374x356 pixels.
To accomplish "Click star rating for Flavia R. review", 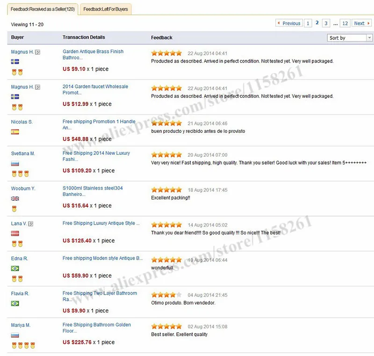I will (166, 295).
